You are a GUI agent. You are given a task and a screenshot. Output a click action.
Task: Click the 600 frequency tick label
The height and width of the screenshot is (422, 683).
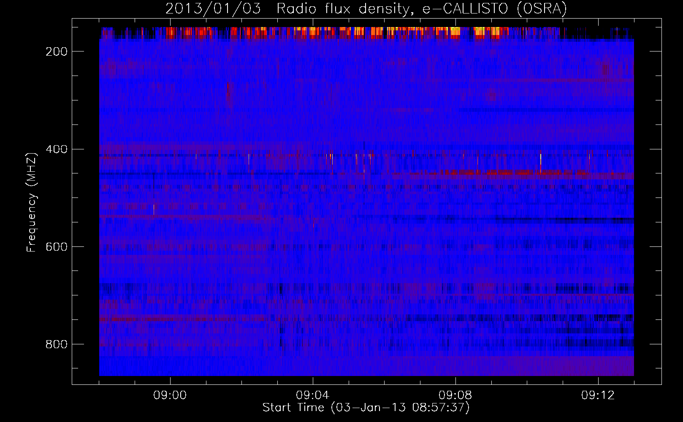pyautogui.click(x=57, y=247)
